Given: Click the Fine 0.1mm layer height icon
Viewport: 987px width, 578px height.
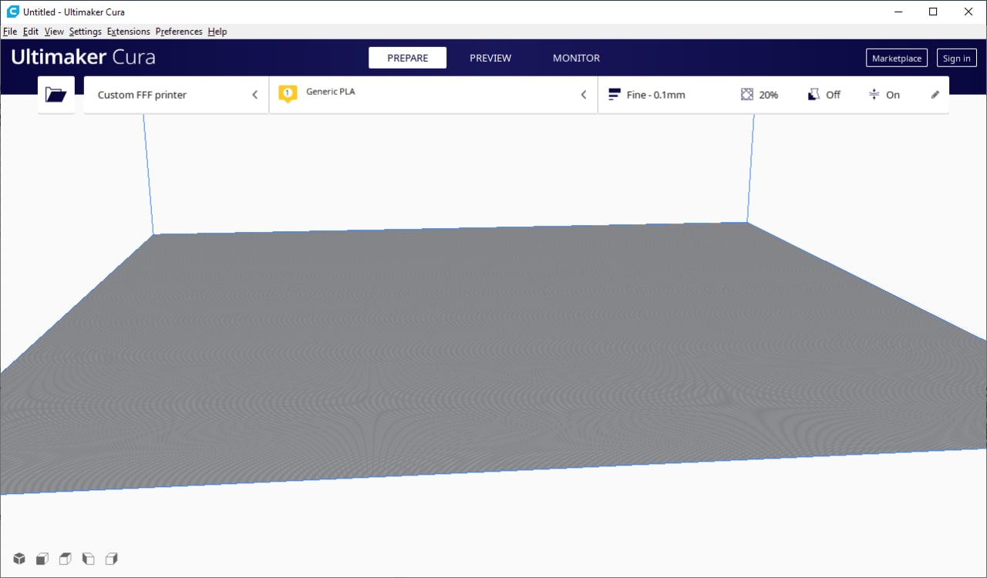Looking at the screenshot, I should coord(615,95).
